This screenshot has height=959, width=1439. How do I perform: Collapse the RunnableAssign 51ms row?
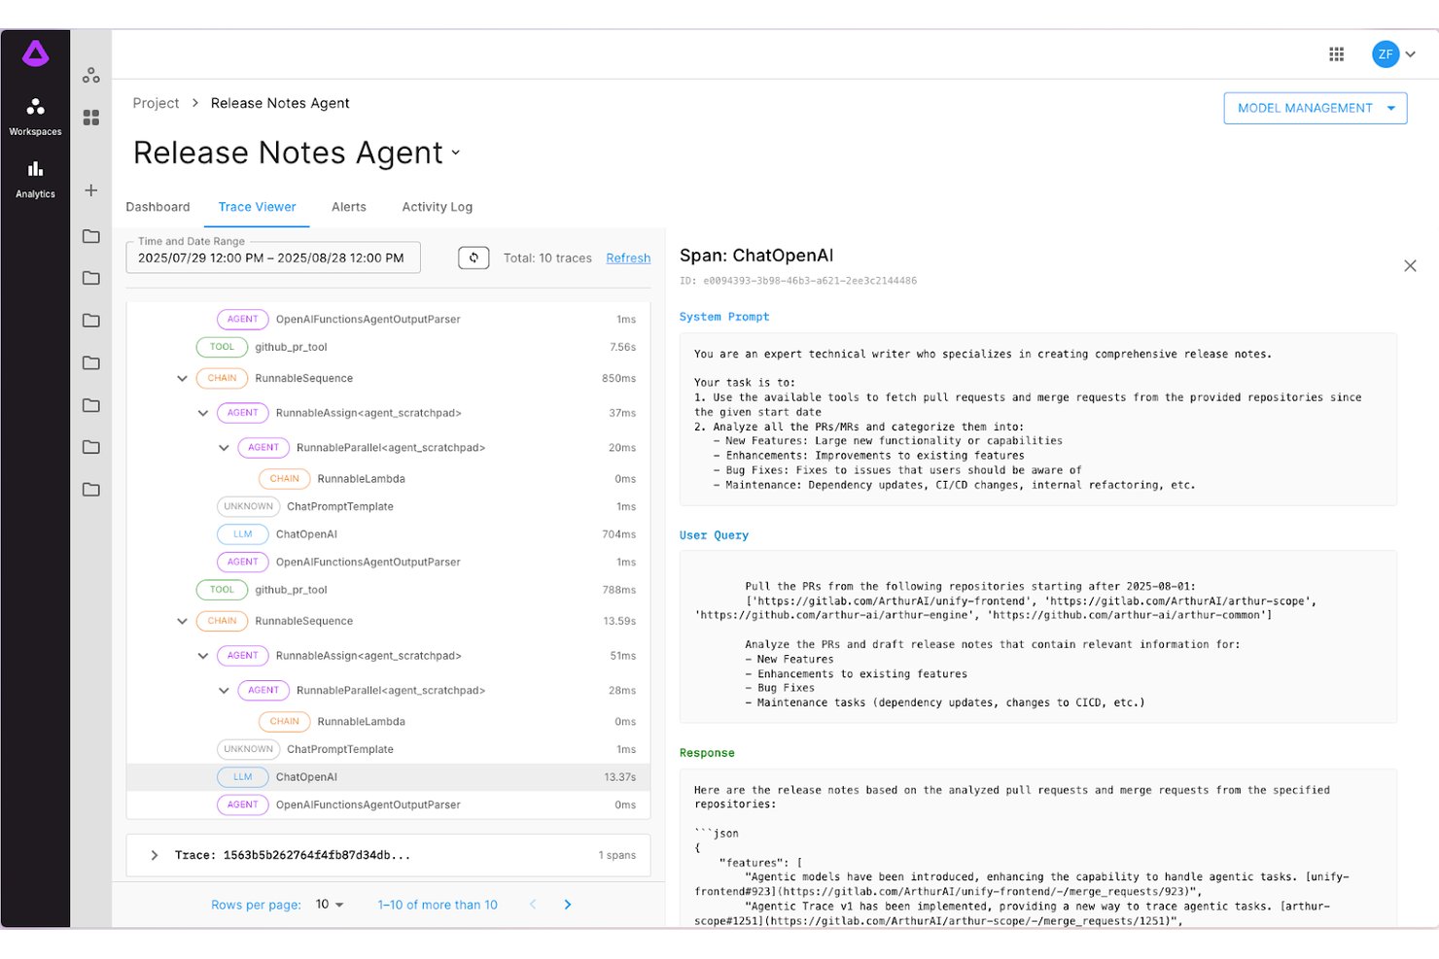click(x=202, y=656)
